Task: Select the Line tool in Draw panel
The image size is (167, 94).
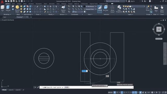Action: (37, 9)
